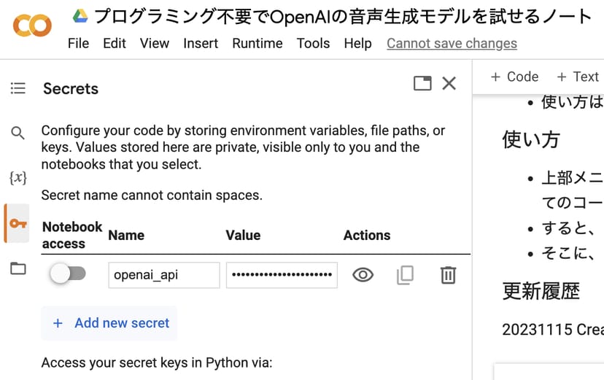Open the Files folder icon in sidebar

[18, 268]
